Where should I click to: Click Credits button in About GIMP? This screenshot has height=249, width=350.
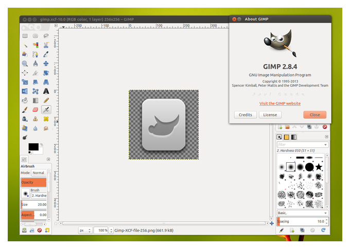246,115
